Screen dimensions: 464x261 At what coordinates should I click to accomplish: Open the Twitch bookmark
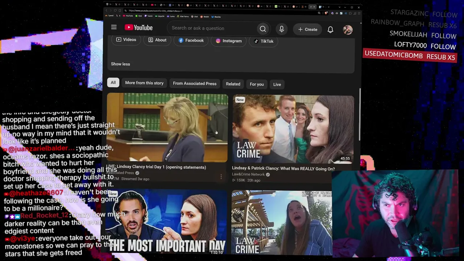(149, 16)
